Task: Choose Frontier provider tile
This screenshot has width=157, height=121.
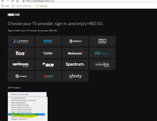Action: click(48, 53)
